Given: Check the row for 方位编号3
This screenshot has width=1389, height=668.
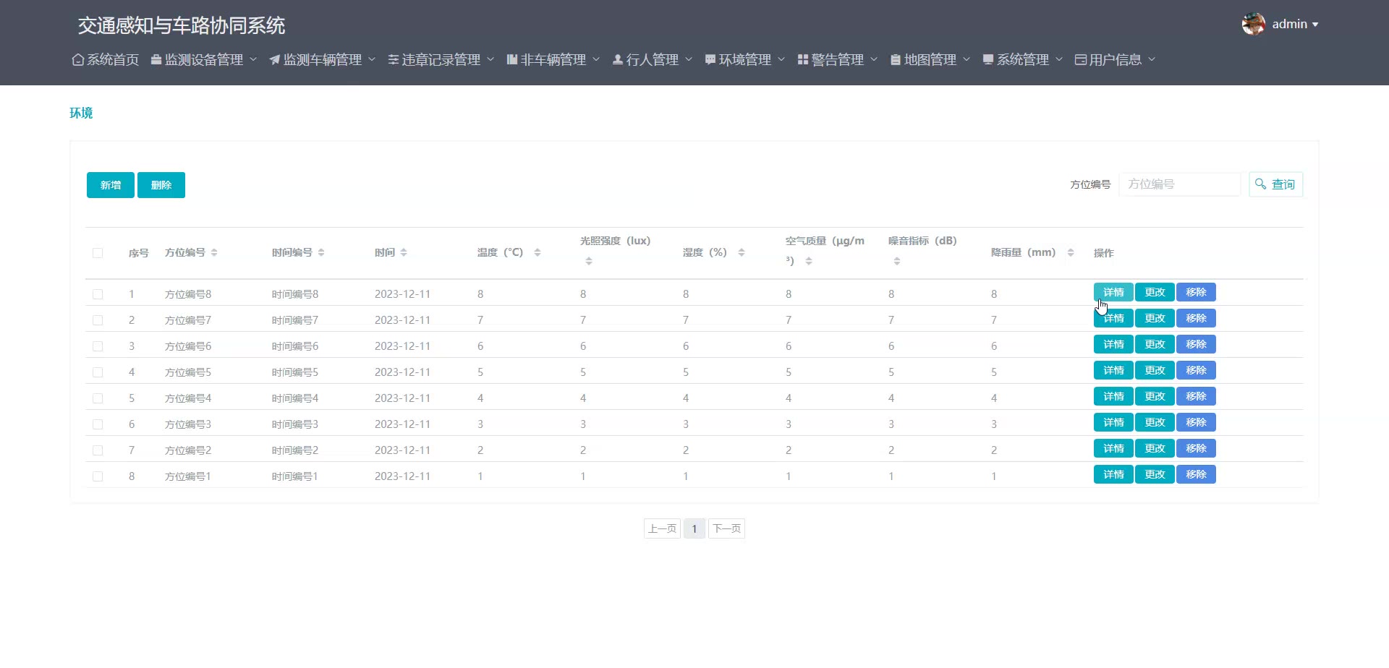Looking at the screenshot, I should coord(98,424).
